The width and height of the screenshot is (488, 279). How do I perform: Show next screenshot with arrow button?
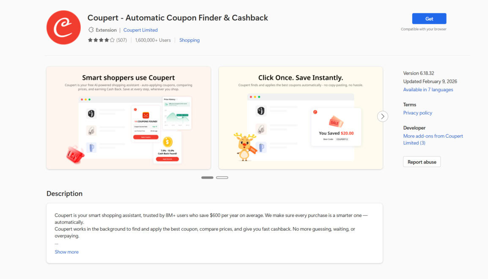click(x=382, y=116)
